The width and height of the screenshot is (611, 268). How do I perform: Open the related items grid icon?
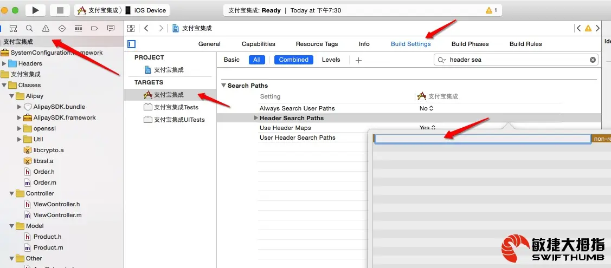[131, 28]
